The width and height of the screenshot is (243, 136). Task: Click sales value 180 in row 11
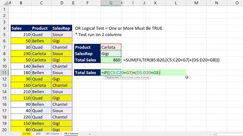(21, 73)
